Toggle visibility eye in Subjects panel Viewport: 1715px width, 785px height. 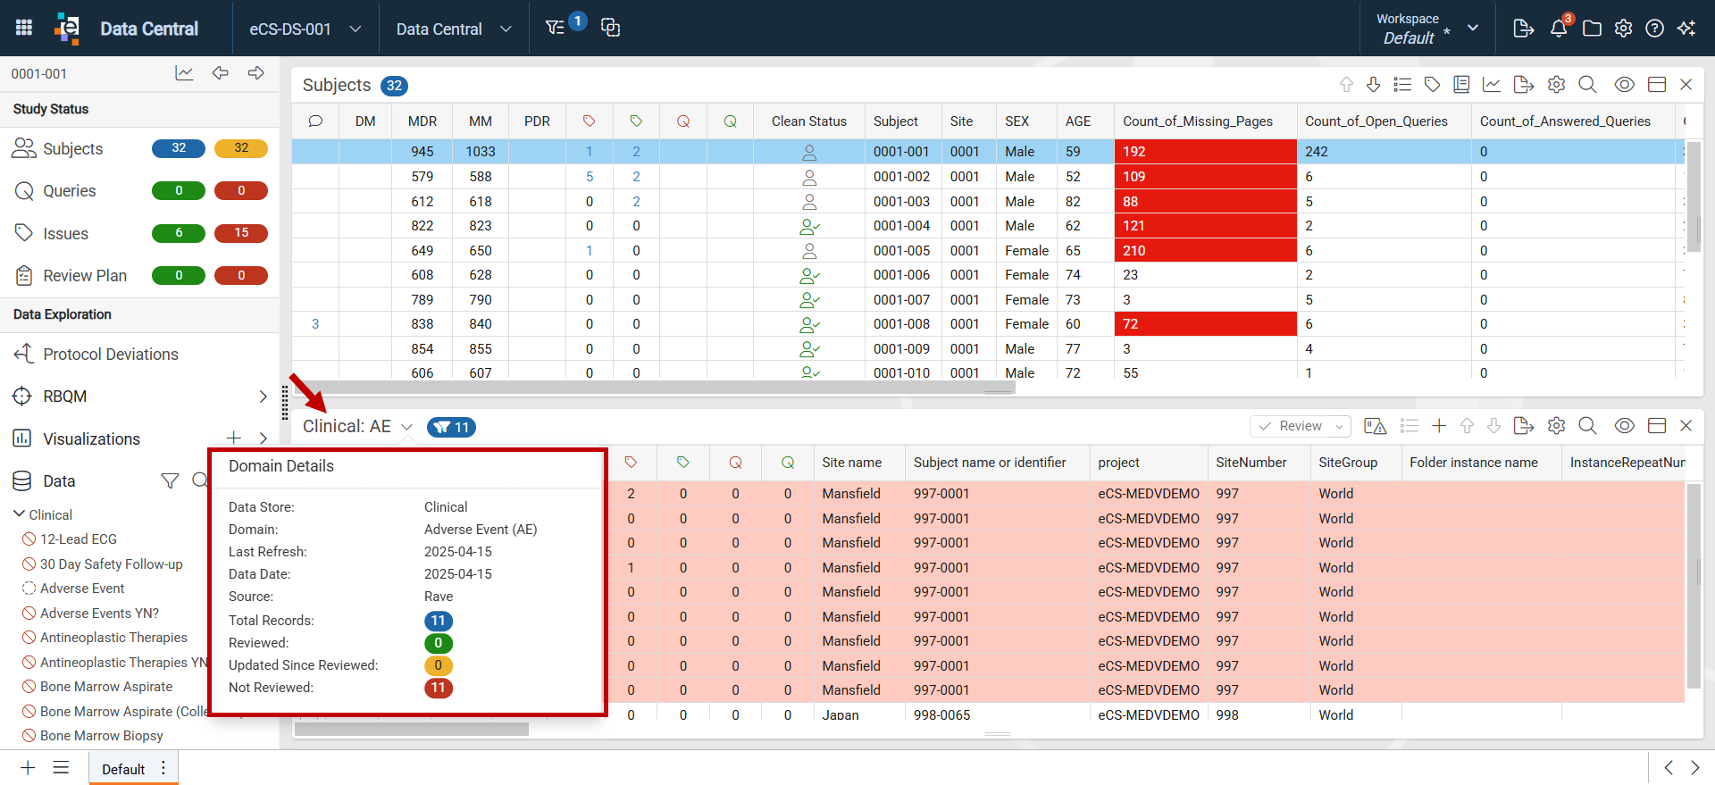pyautogui.click(x=1624, y=84)
